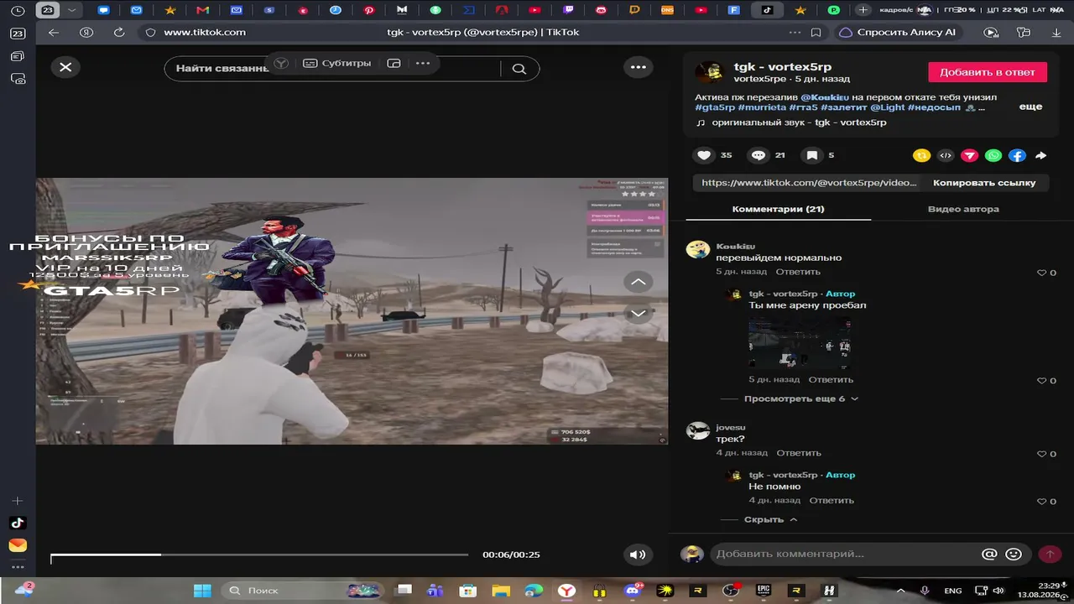Repost the video with the yellow repost icon
This screenshot has width=1074, height=604.
922,155
